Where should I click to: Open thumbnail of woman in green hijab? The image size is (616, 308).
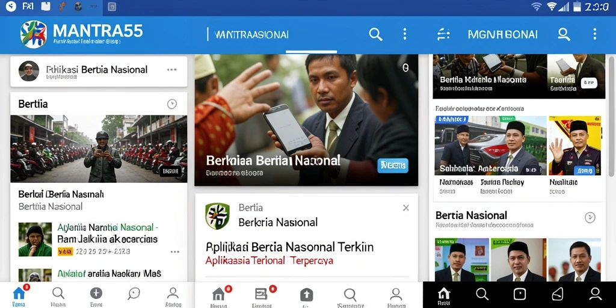(35, 239)
